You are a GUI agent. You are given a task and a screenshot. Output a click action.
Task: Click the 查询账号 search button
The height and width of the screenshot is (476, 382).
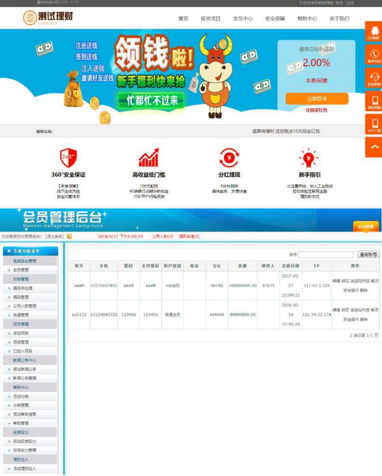(368, 254)
